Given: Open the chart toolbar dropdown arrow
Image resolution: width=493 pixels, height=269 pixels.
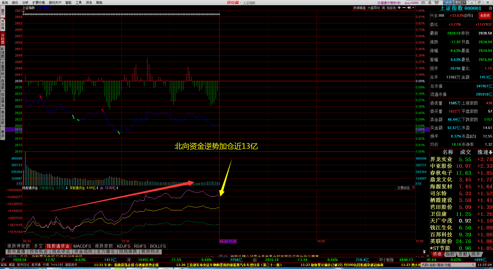Looking at the screenshot, I should pos(413,8).
